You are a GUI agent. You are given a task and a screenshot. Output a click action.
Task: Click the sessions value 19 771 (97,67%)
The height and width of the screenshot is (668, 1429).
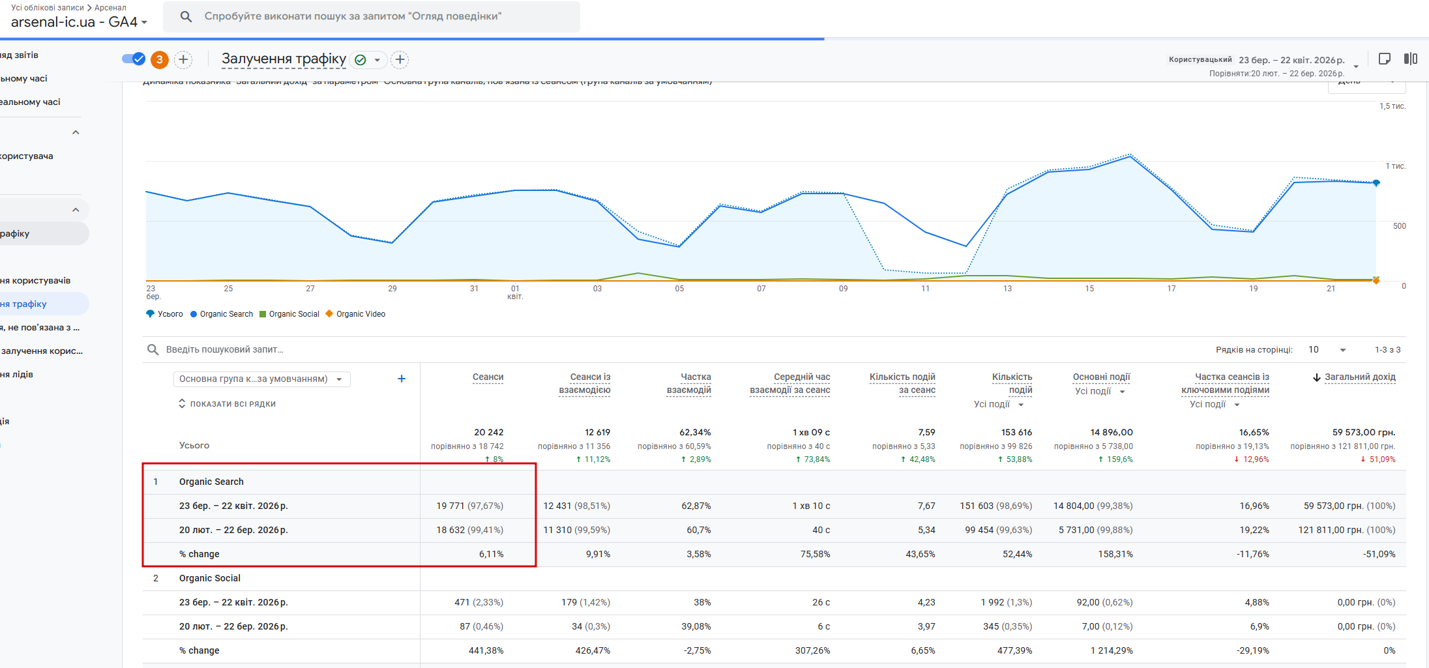(x=470, y=506)
